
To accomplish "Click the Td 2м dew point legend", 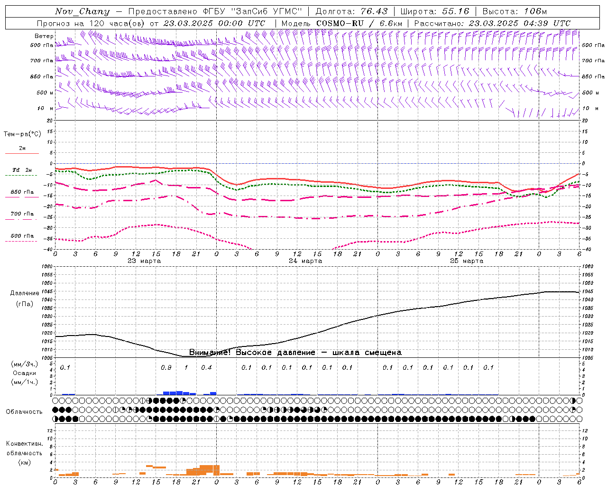I will (22, 170).
